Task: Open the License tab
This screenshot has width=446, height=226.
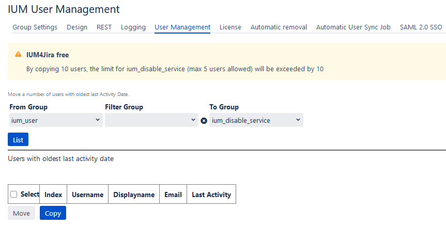Action: pyautogui.click(x=230, y=27)
